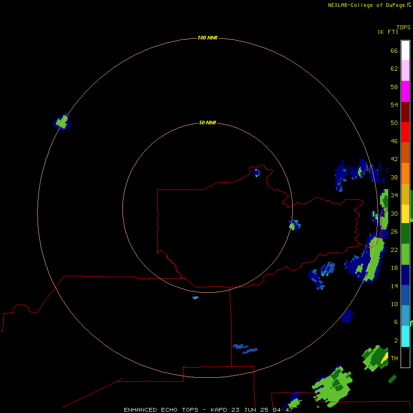Click the dark red 54 kft legend swatch
Image resolution: width=413 pixels, height=413 pixels.
coord(405,112)
